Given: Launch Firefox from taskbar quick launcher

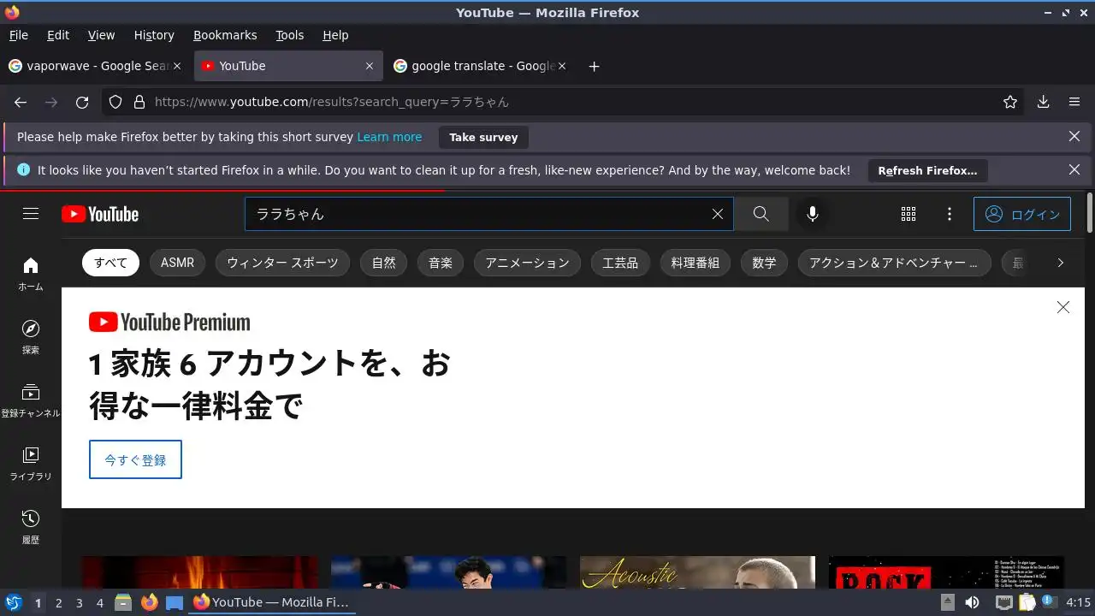Looking at the screenshot, I should [149, 603].
